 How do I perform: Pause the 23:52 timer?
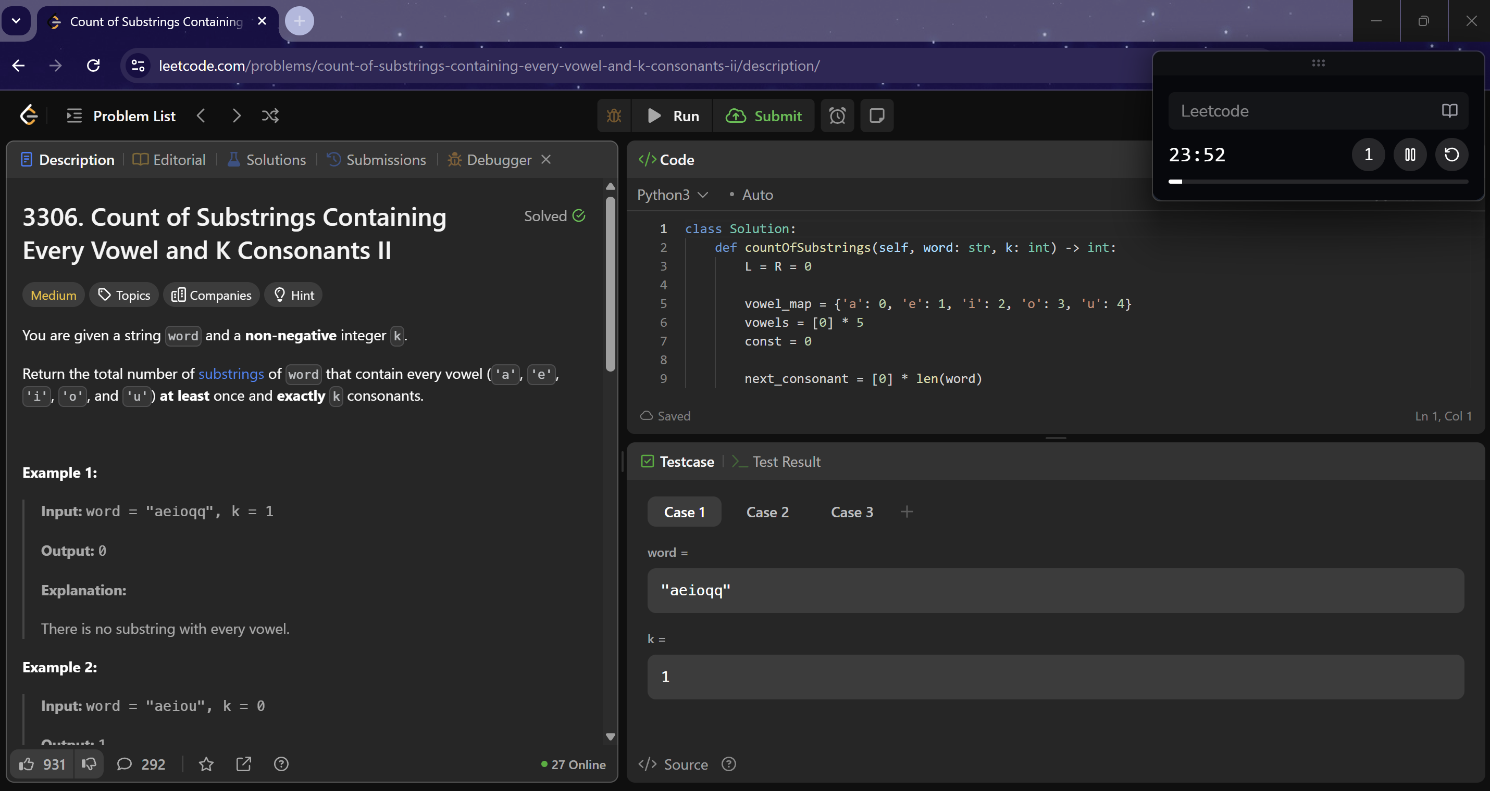1410,155
